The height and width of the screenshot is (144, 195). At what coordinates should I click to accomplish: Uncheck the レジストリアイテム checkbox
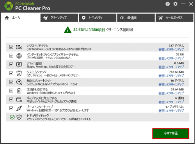coord(11,47)
